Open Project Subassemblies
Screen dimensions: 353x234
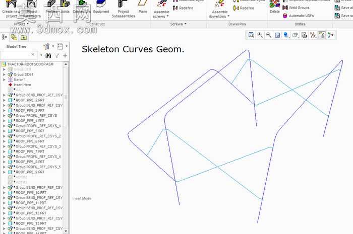(x=123, y=9)
